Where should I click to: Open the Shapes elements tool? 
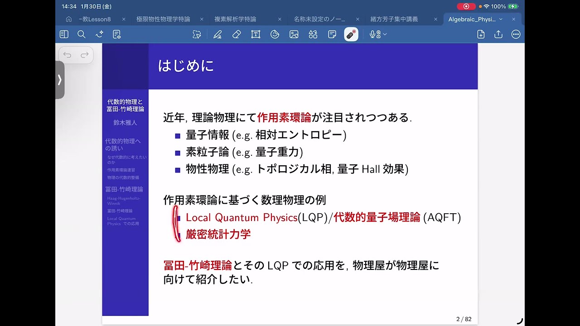point(313,34)
